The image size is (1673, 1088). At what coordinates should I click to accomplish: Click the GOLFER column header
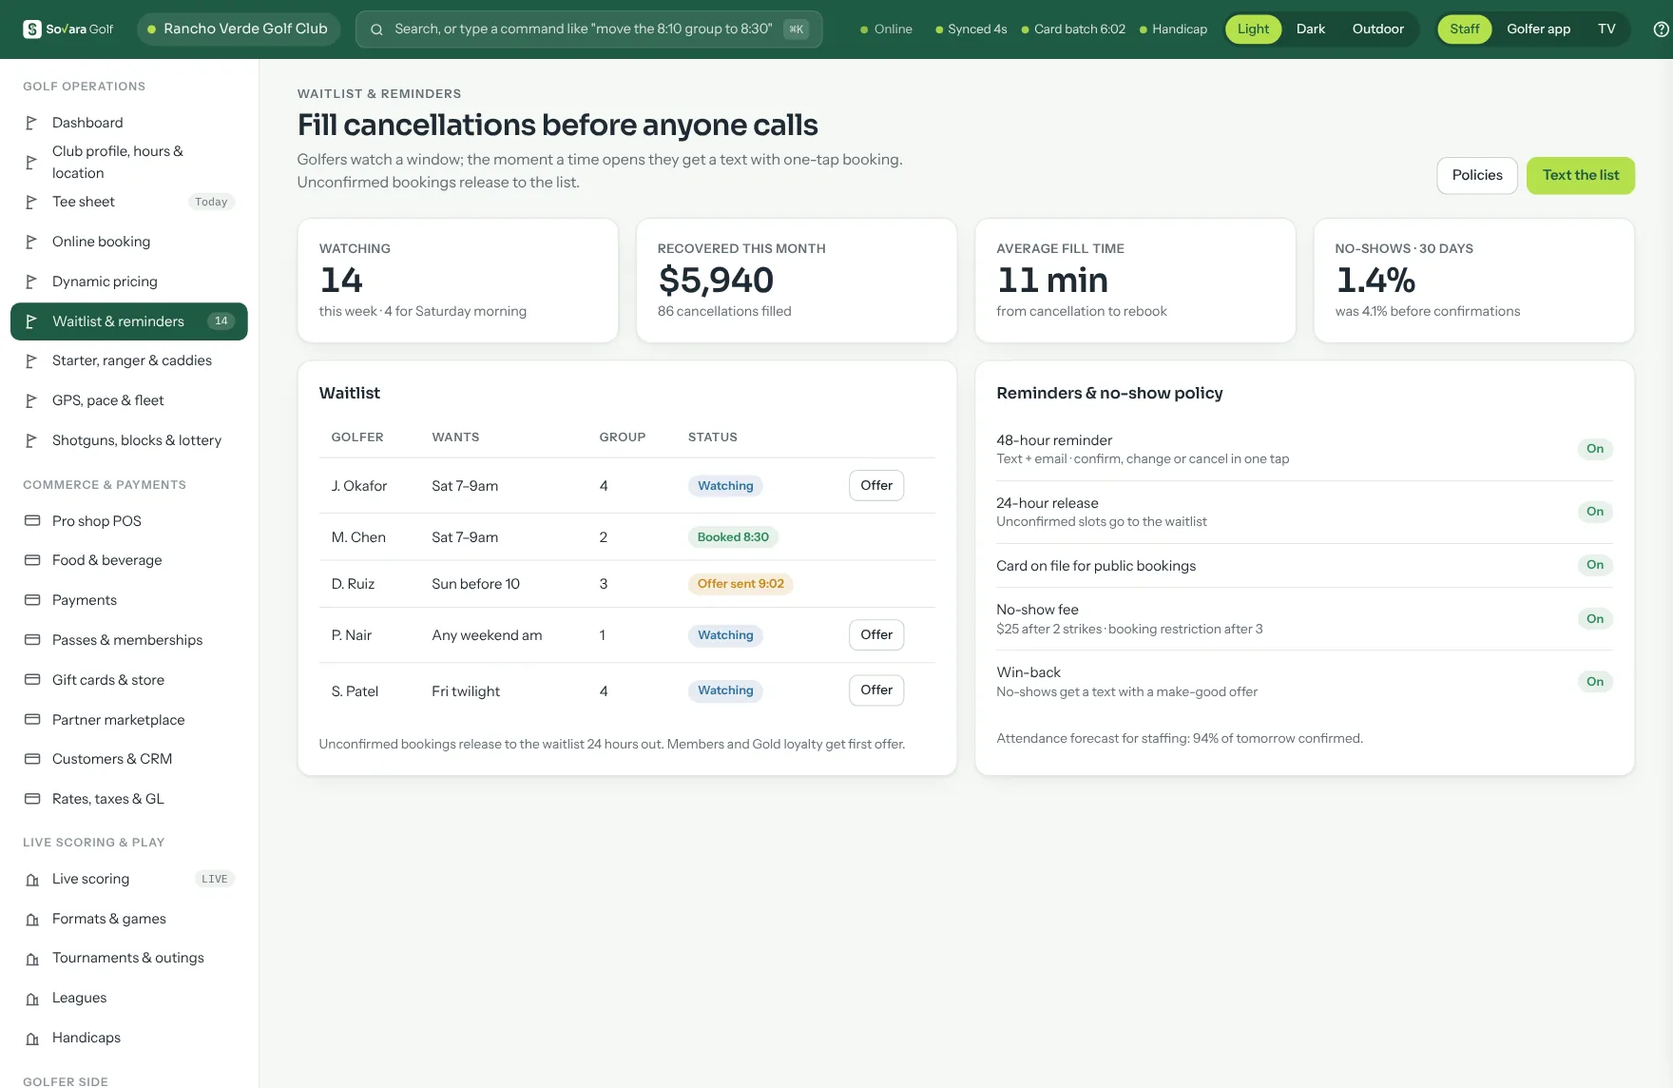click(x=357, y=437)
